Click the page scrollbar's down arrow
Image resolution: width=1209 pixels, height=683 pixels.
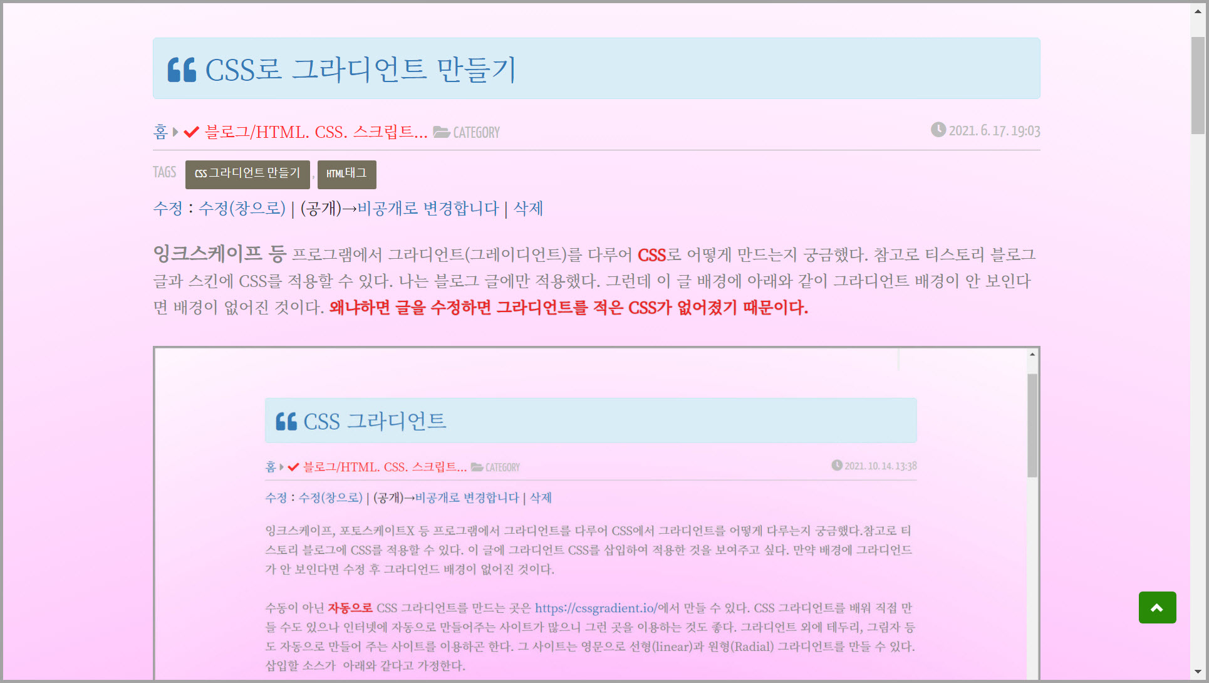tap(1198, 672)
